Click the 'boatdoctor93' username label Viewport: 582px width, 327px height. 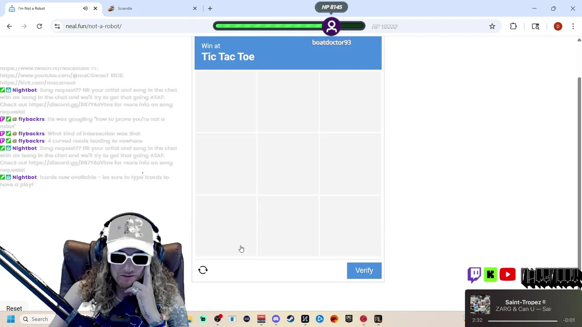point(331,42)
